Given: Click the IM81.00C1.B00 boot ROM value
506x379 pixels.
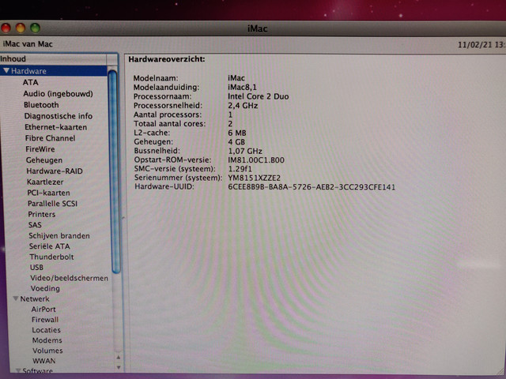Looking at the screenshot, I should 256,160.
